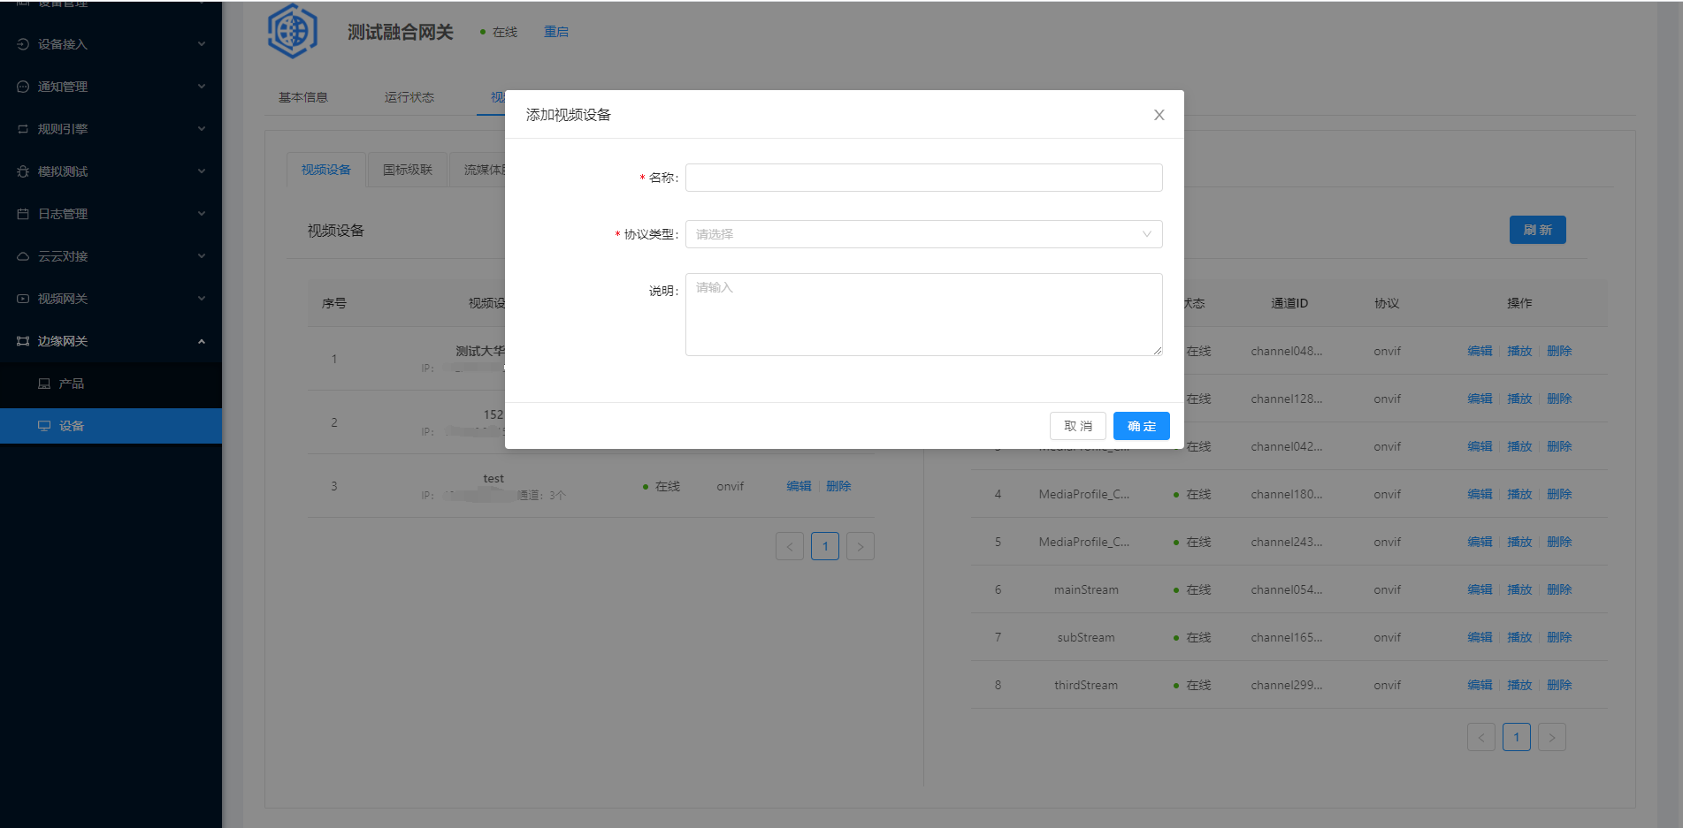Switch to the 国标级联 tab
The image size is (1683, 828).
tap(408, 170)
